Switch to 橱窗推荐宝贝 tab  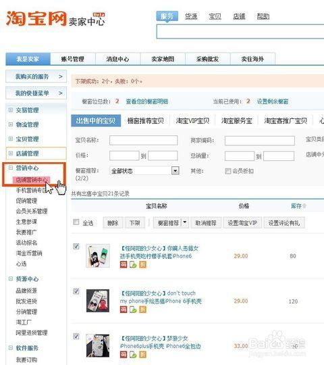coord(146,120)
